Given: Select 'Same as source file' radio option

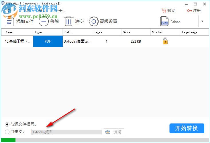Looking at the screenshot, I should 7,124.
